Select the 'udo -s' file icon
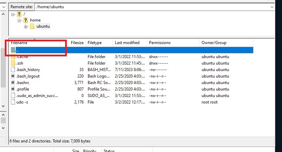 pos(13,102)
